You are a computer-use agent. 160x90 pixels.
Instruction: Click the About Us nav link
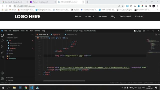click(90, 16)
